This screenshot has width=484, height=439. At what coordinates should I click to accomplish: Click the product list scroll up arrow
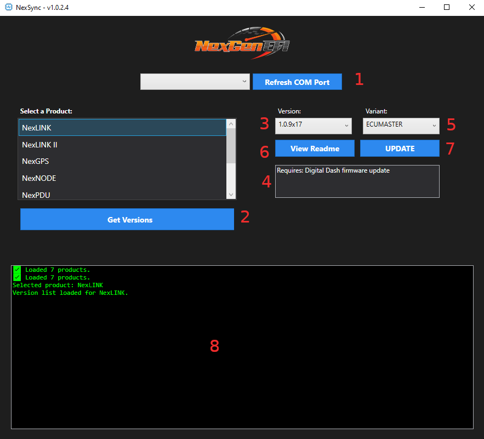231,124
